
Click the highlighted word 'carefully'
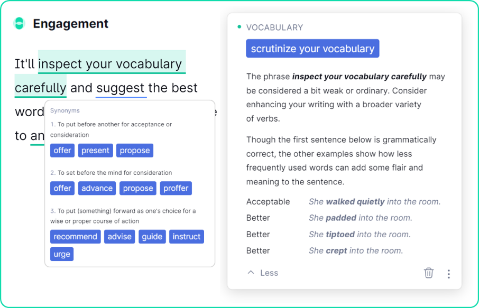click(x=41, y=88)
